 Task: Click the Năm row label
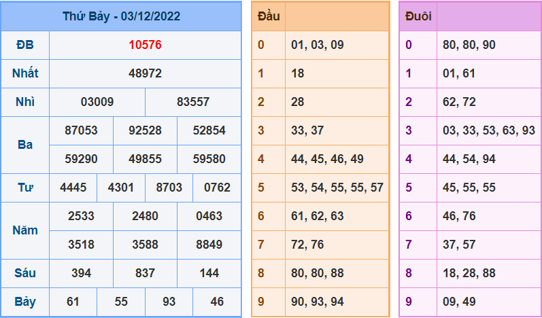[25, 230]
